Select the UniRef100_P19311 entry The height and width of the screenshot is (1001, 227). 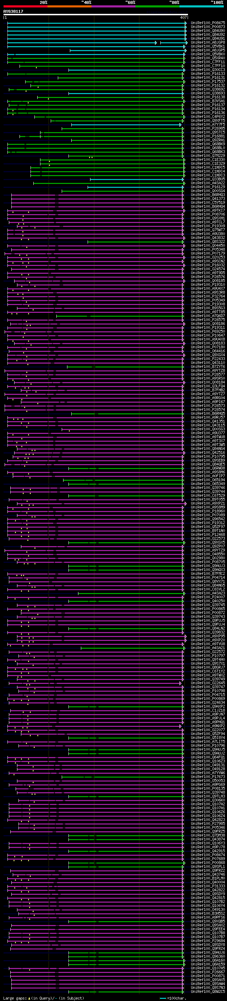(x=208, y=328)
